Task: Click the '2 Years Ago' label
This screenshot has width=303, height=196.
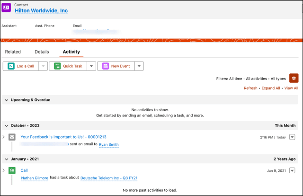Action: (x=285, y=159)
